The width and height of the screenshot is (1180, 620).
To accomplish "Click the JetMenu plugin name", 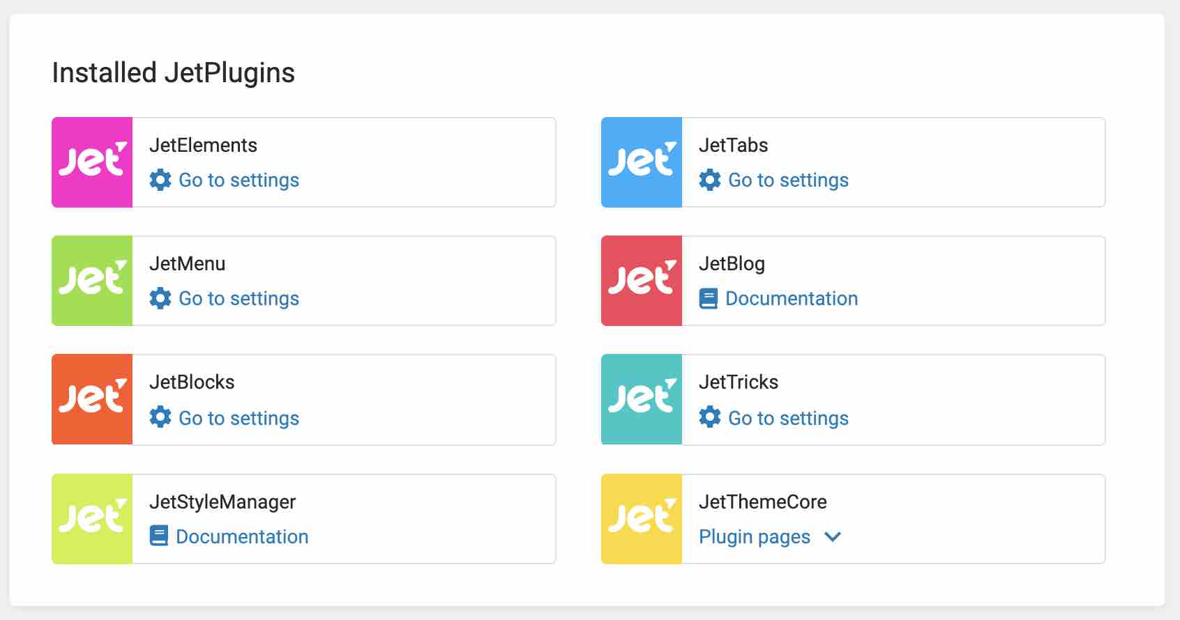I will click(x=187, y=263).
